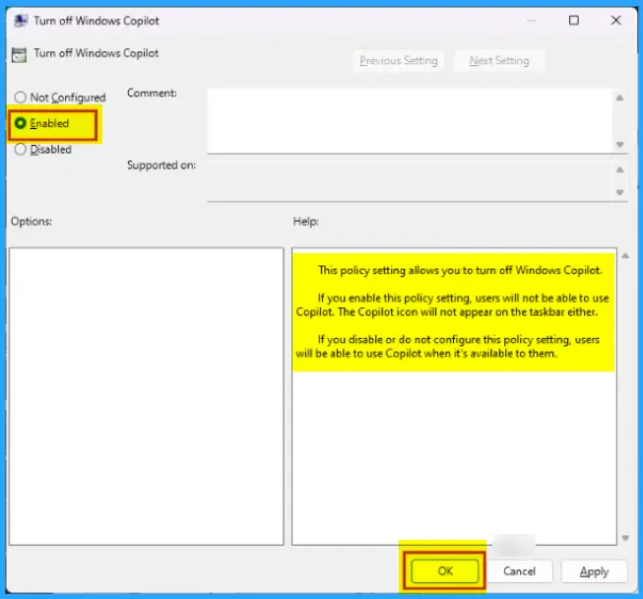Minimize the policy dialog window
The height and width of the screenshot is (599, 643).
[x=532, y=20]
